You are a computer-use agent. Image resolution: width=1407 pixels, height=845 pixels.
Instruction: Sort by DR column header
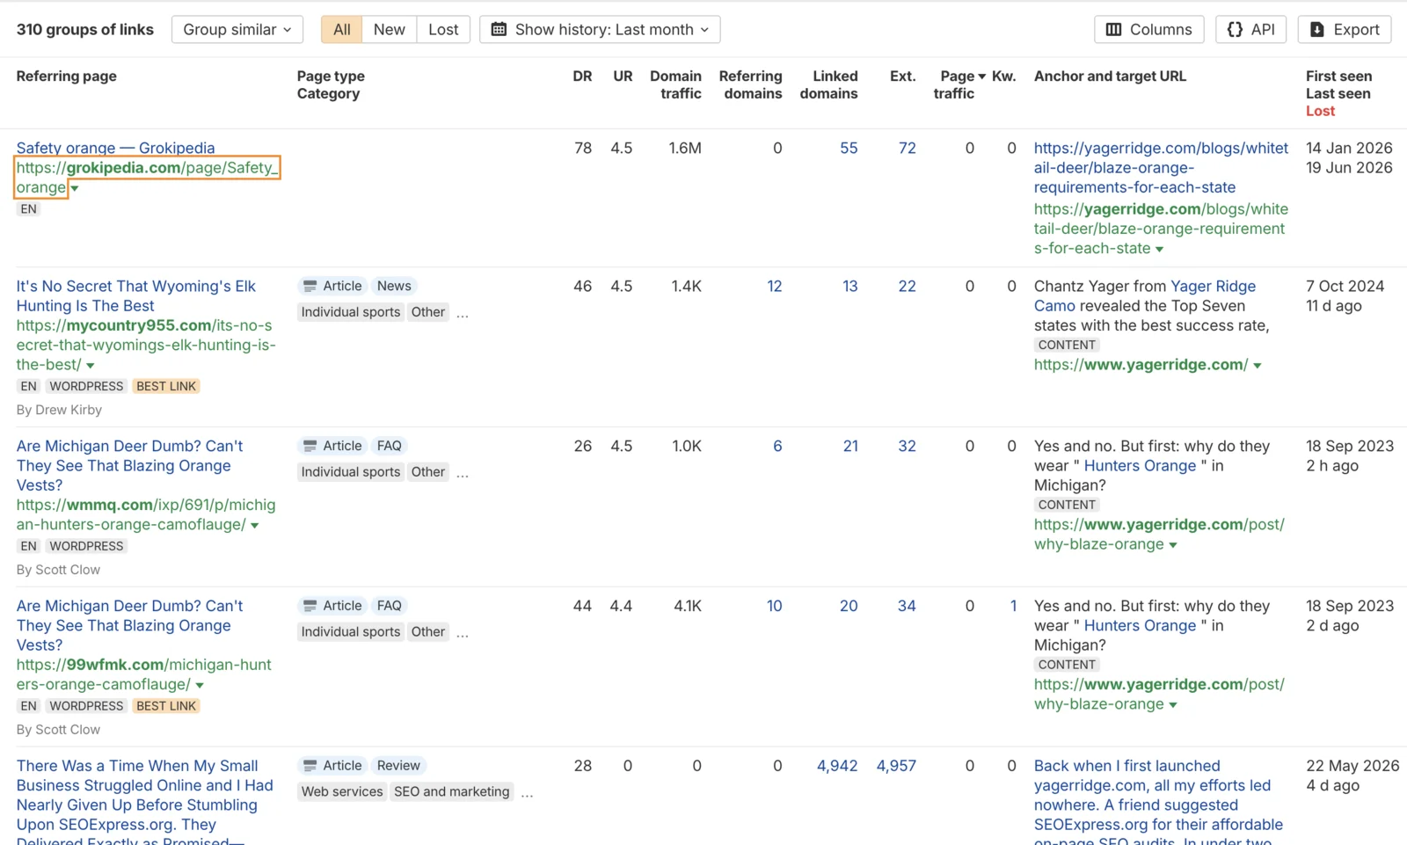[582, 76]
